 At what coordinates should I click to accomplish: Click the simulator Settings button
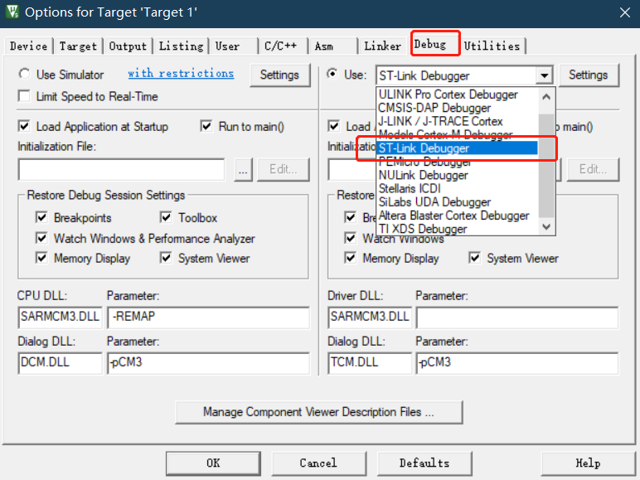click(280, 75)
